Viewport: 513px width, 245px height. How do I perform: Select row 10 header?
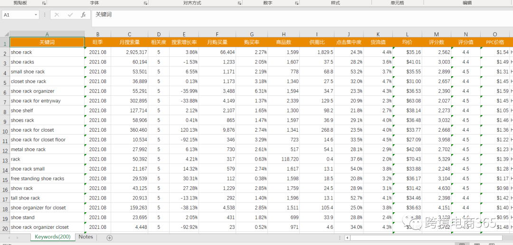[x=5, y=130]
